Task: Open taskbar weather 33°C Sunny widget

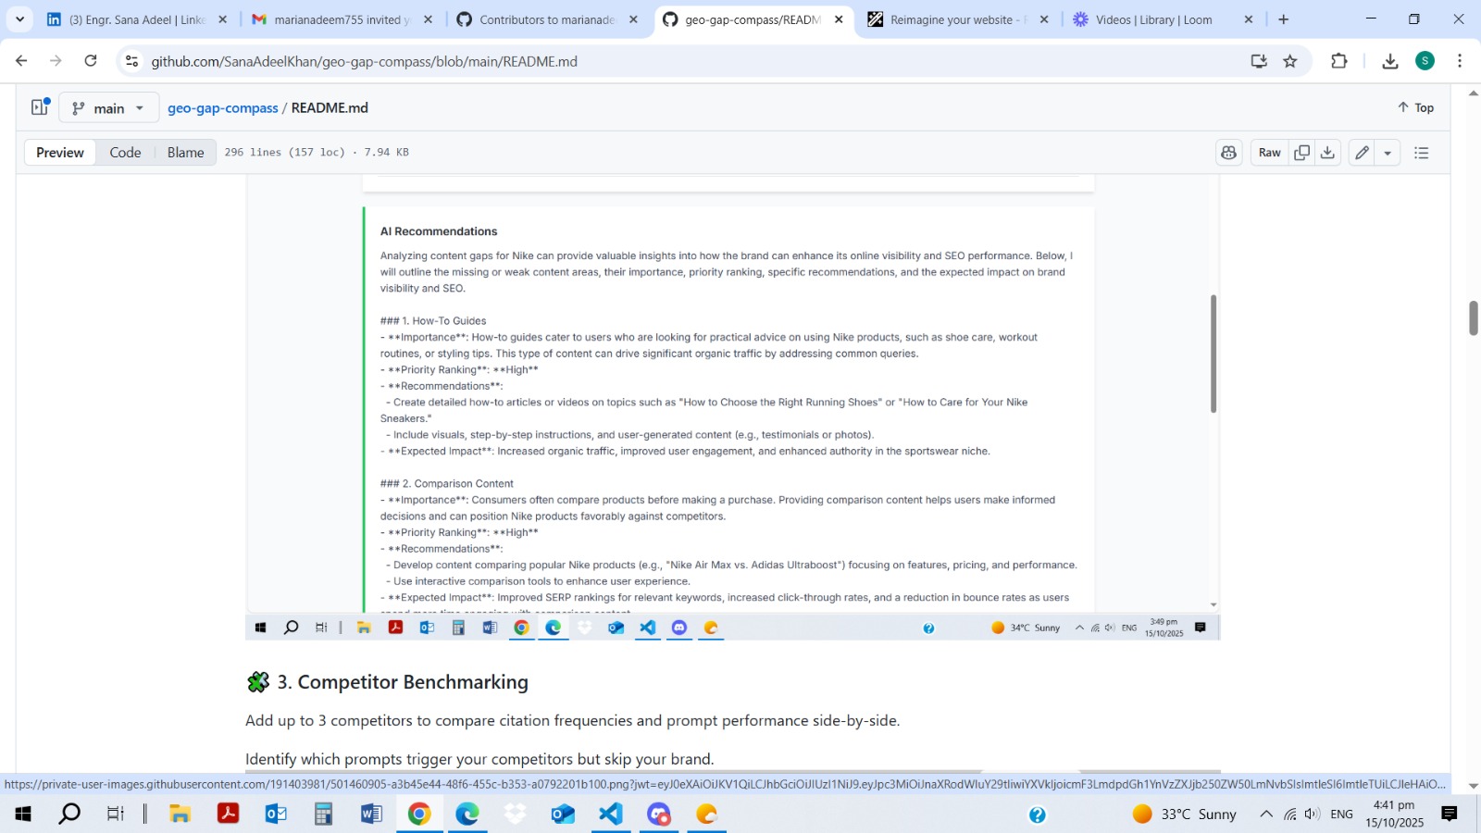Action: click(1185, 814)
